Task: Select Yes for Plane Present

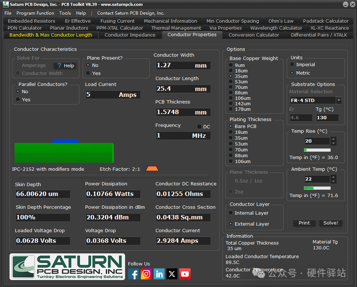Action: [x=88, y=73]
